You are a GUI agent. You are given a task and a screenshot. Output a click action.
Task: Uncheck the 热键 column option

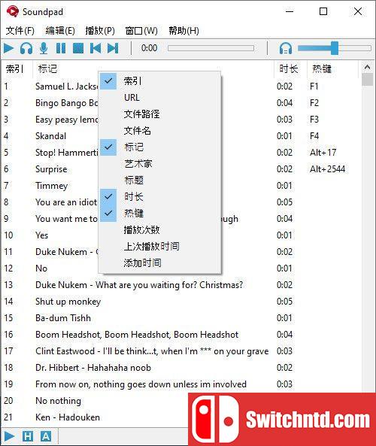pyautogui.click(x=159, y=213)
